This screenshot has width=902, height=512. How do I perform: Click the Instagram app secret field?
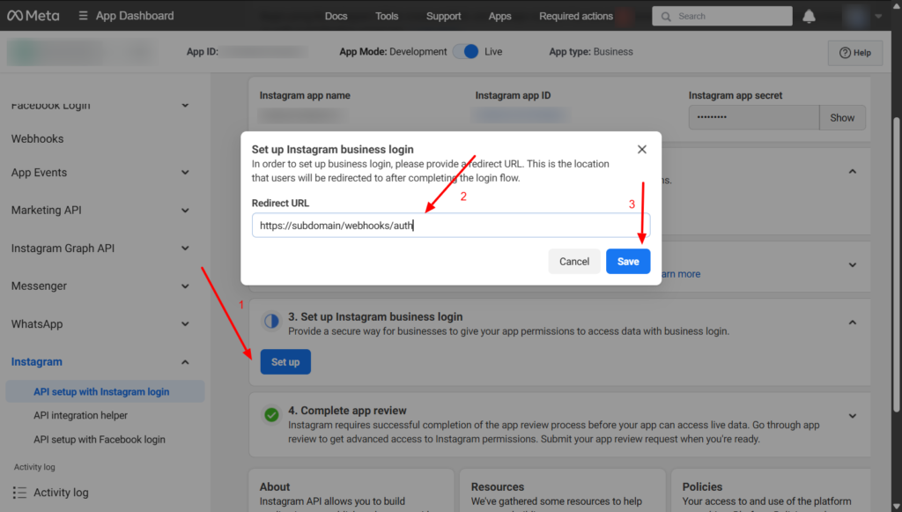[x=754, y=117]
